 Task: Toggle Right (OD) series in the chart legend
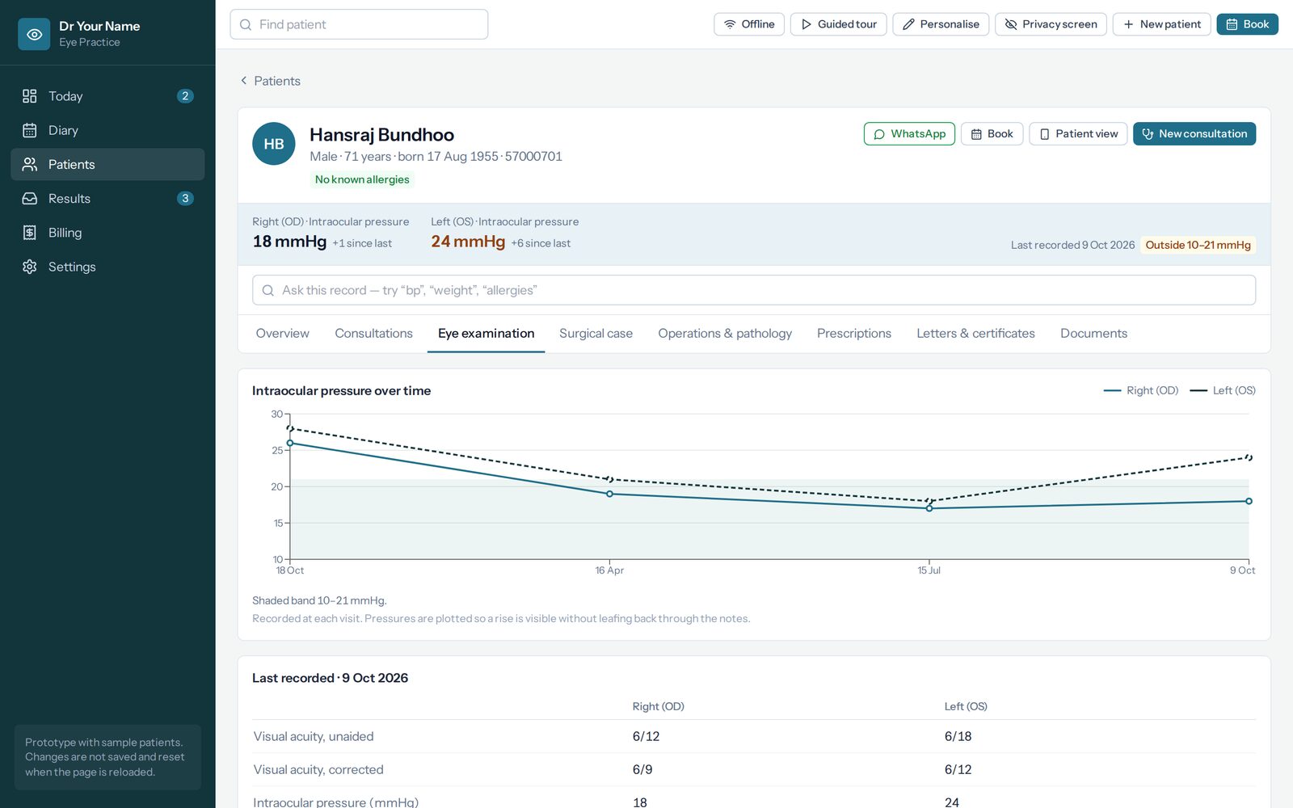click(1141, 390)
